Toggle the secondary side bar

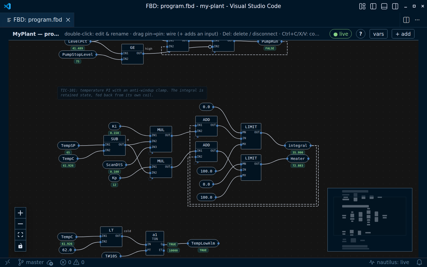click(395, 6)
